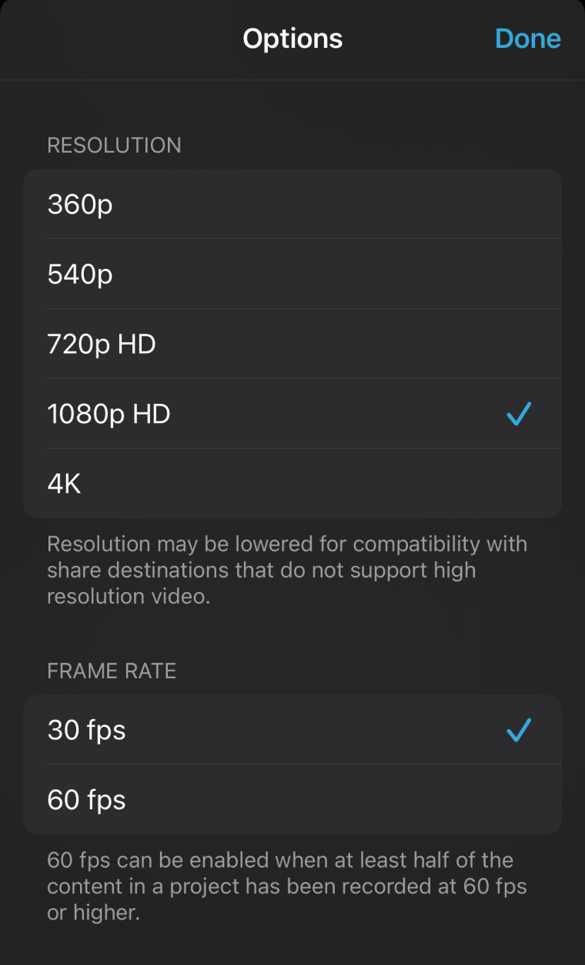Tap the blue checkmark next to 30 fps

tap(518, 730)
